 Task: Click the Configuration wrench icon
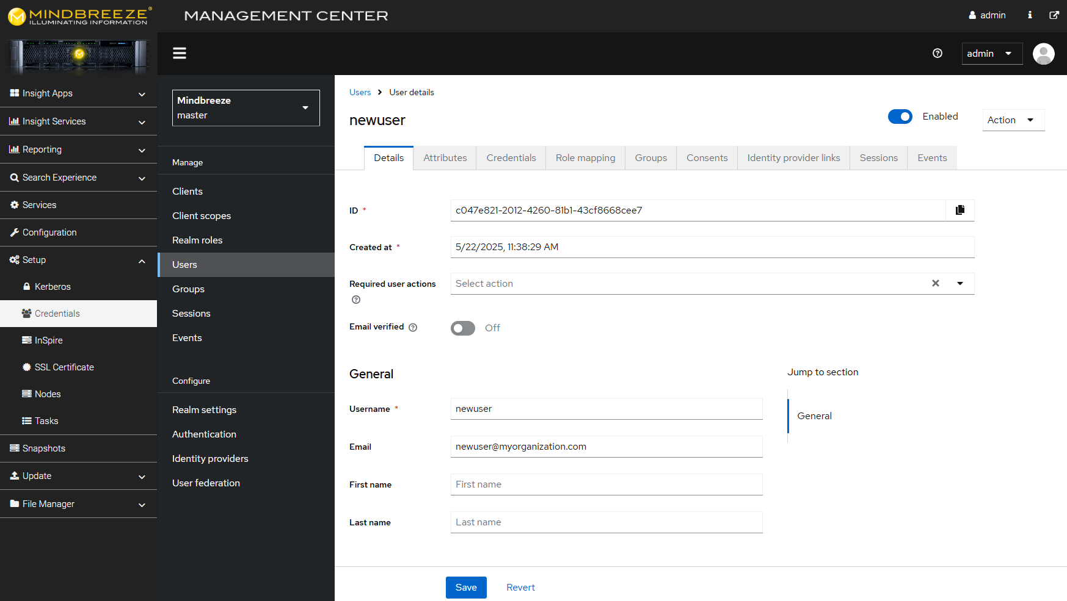[15, 232]
